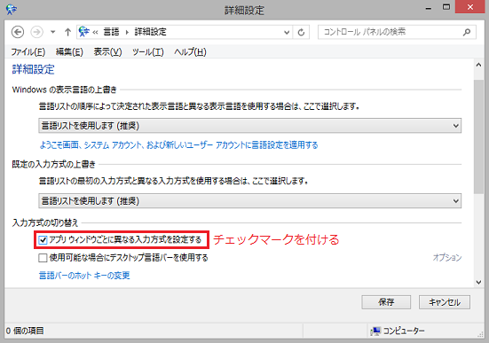
Task: Open link to apply language settings to welcome screen
Action: (x=178, y=144)
